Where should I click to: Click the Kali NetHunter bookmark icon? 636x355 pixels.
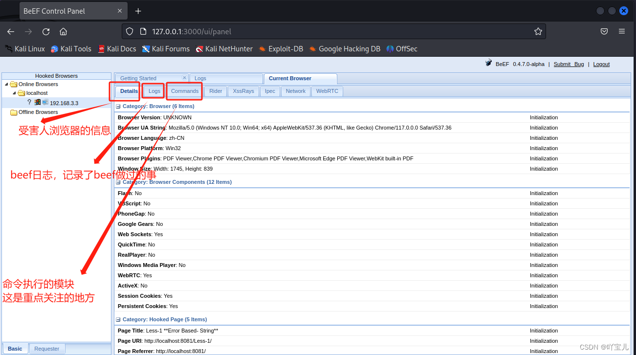tap(198, 48)
